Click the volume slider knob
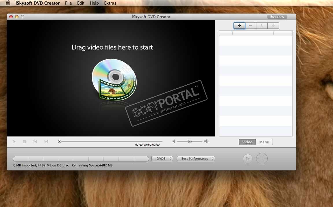The image size is (333, 207). tap(190, 142)
